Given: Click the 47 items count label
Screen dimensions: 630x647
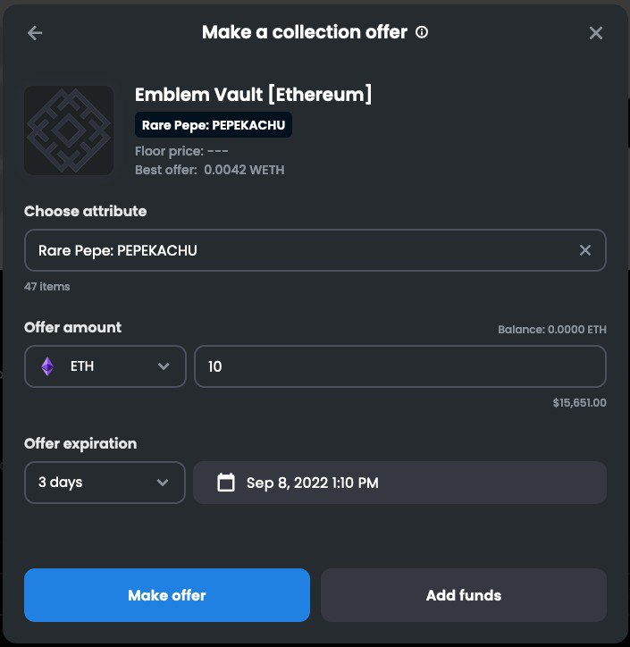Looking at the screenshot, I should tap(47, 286).
